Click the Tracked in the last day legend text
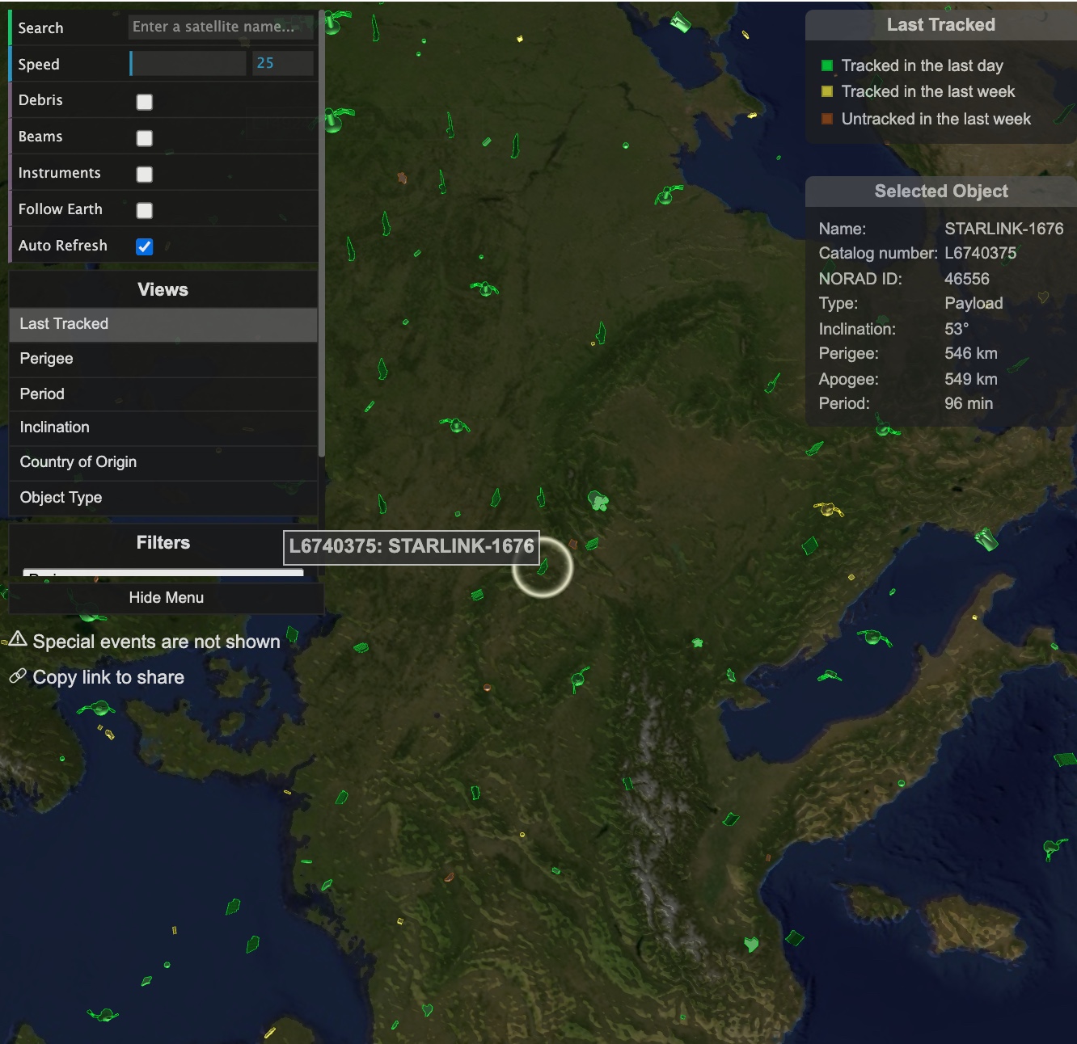Image resolution: width=1077 pixels, height=1044 pixels. [x=923, y=65]
